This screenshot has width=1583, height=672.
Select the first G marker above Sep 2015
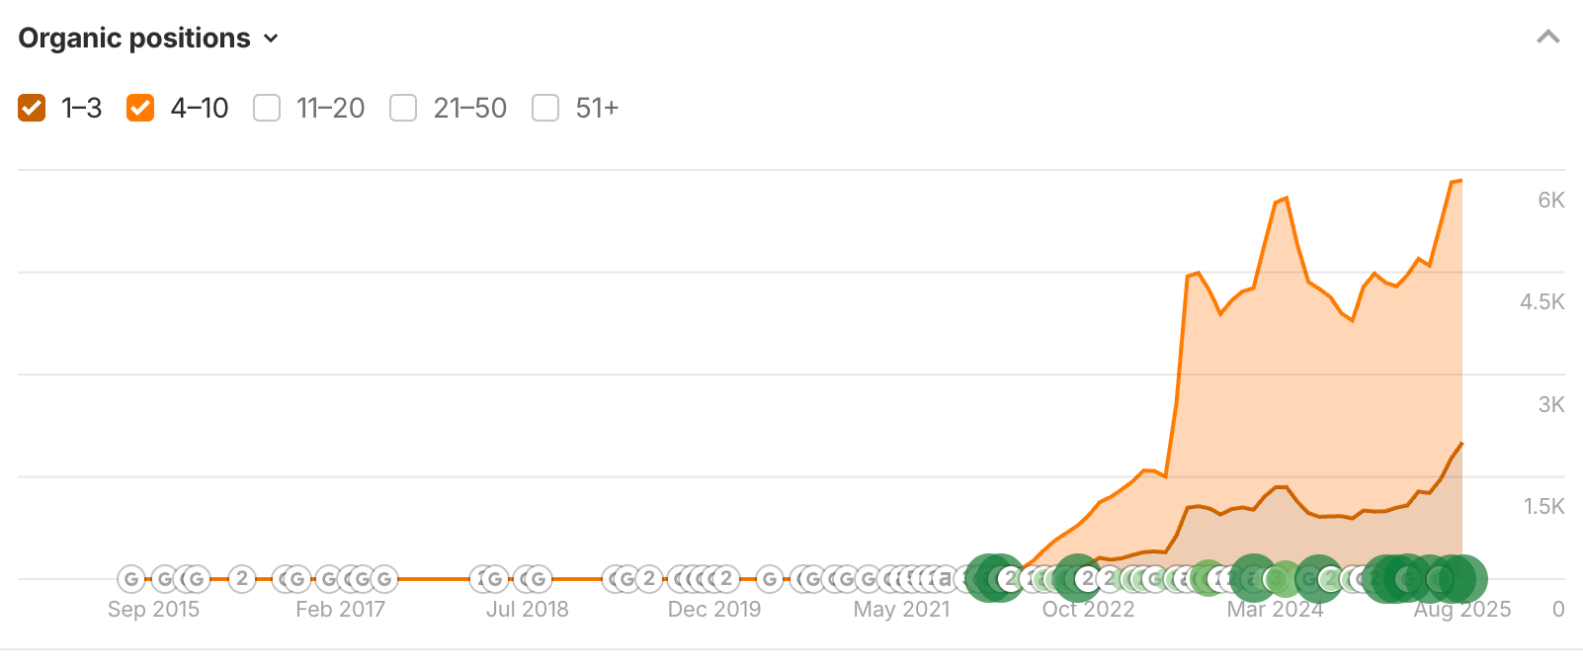click(x=131, y=579)
